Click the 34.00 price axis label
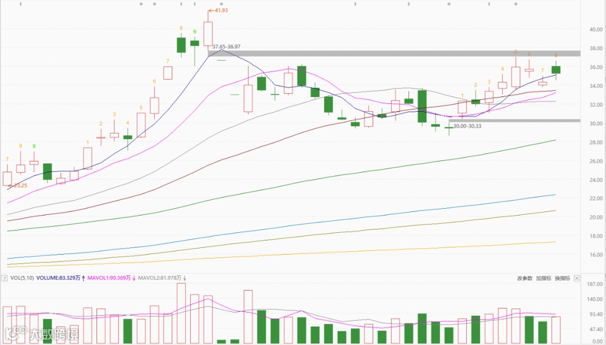The height and width of the screenshot is (345, 606). [596, 86]
